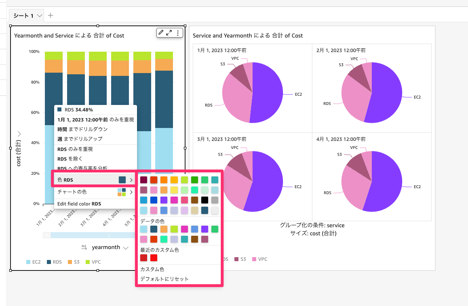The width and height of the screenshot is (468, 306).
Task: Open the yearmonth axis dropdown
Action: coord(126,247)
